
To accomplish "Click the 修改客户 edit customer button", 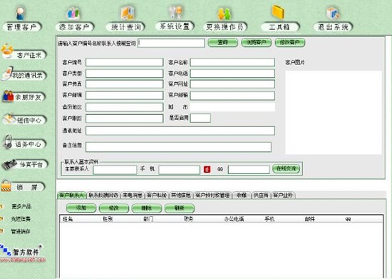I will pos(290,43).
